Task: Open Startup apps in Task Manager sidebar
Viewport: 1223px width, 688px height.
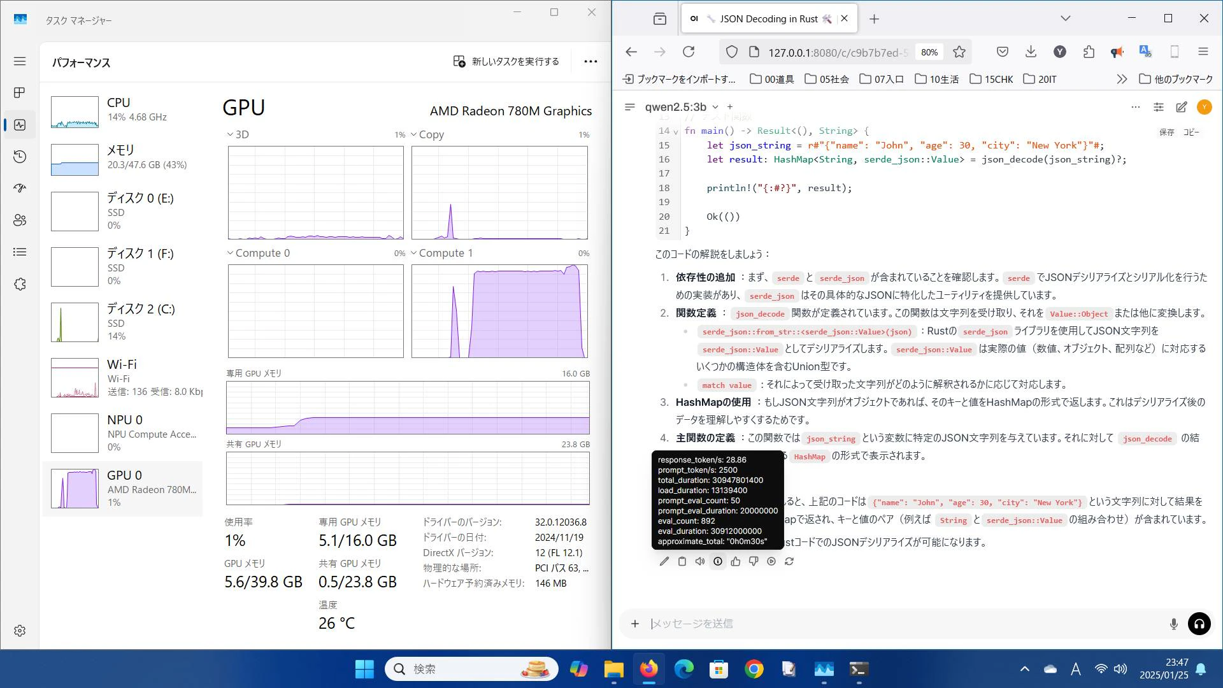Action: pos(20,189)
